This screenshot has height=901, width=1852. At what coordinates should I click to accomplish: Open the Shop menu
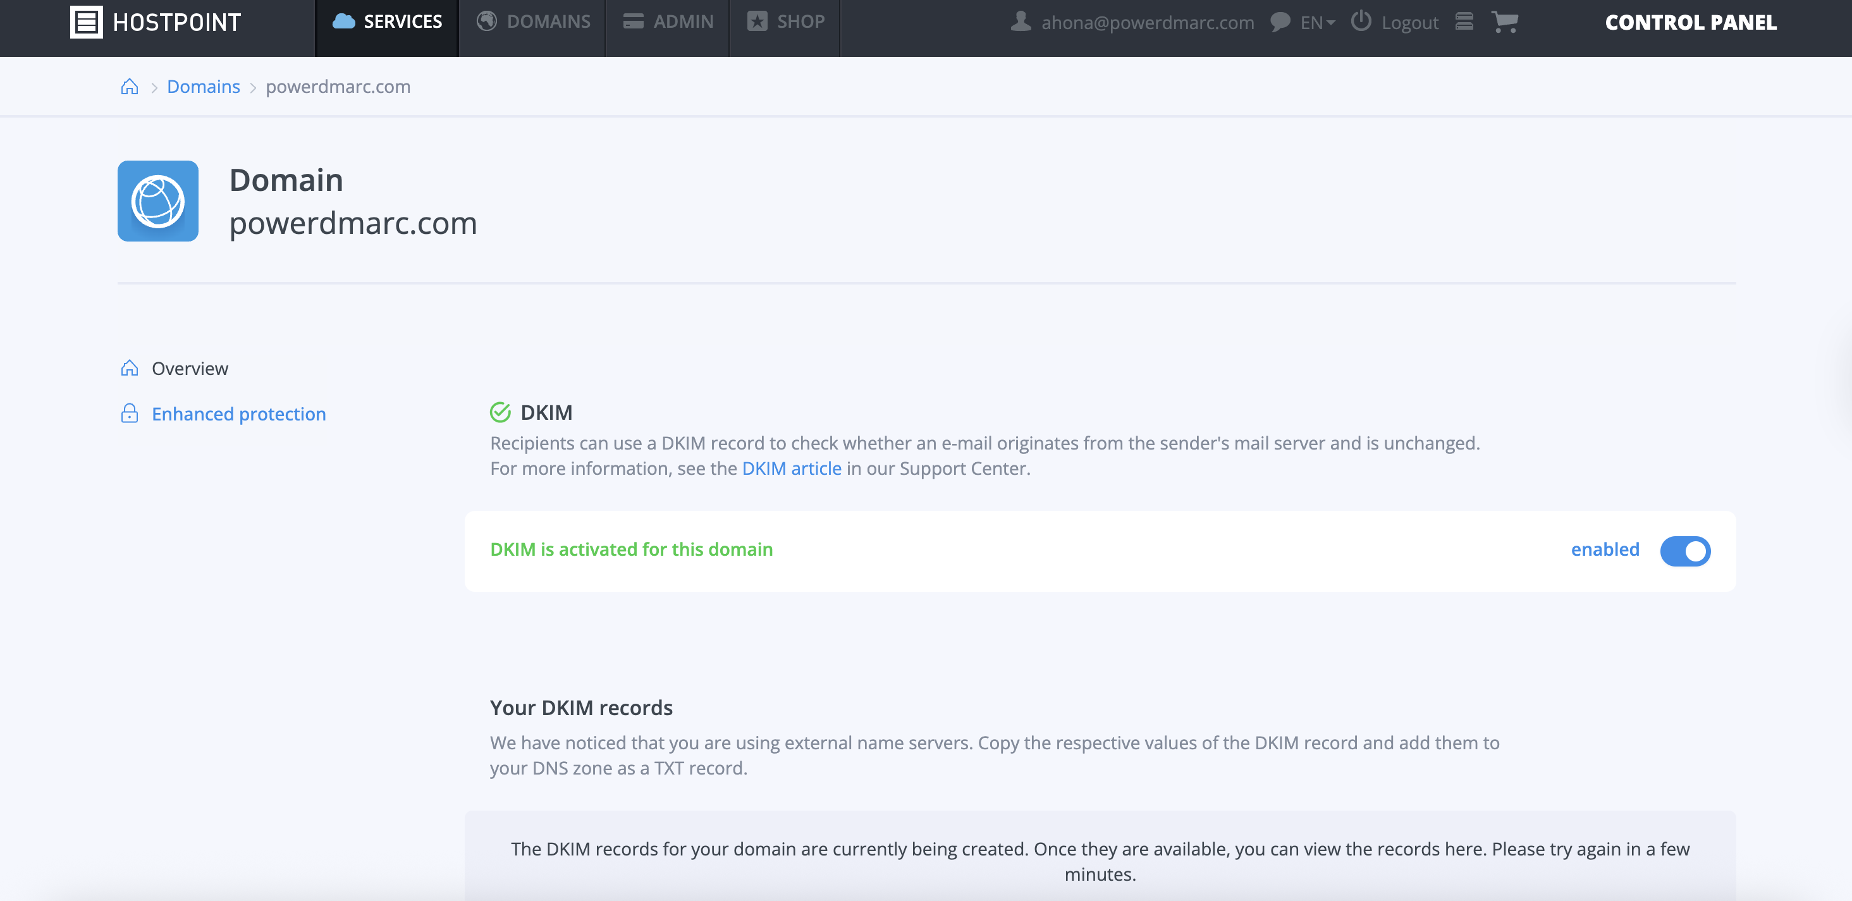[786, 21]
